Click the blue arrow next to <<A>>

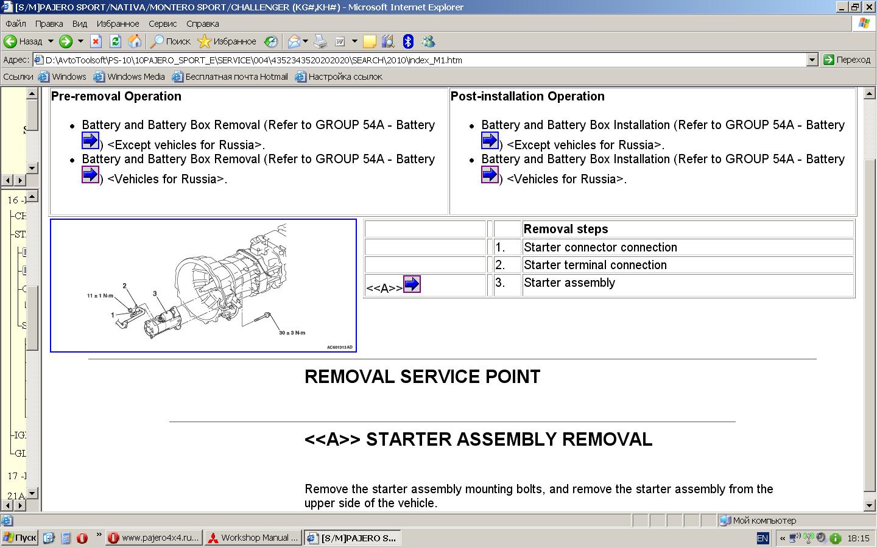pos(412,284)
